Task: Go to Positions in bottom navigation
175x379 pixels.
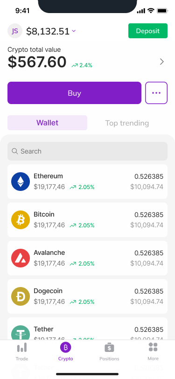Action: tap(109, 351)
